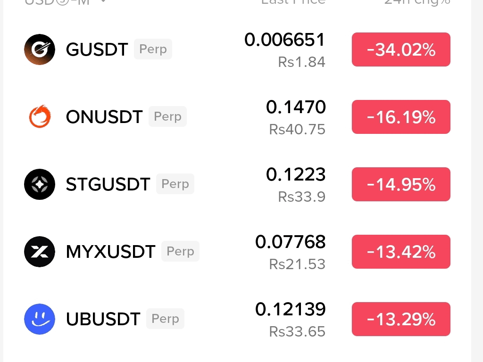483x362 pixels.
Task: Open the GUSDT coin logo
Action: click(x=40, y=49)
